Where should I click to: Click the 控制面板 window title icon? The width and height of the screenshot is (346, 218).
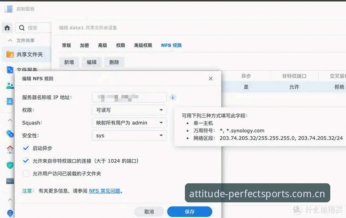coord(9,9)
